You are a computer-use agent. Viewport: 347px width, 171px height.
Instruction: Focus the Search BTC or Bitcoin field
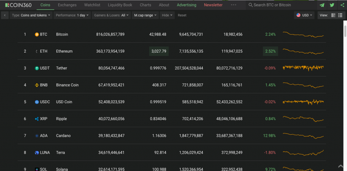point(281,5)
